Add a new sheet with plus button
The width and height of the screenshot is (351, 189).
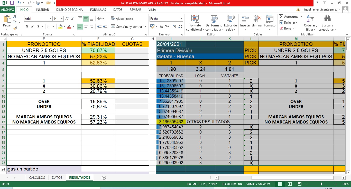tap(104, 177)
